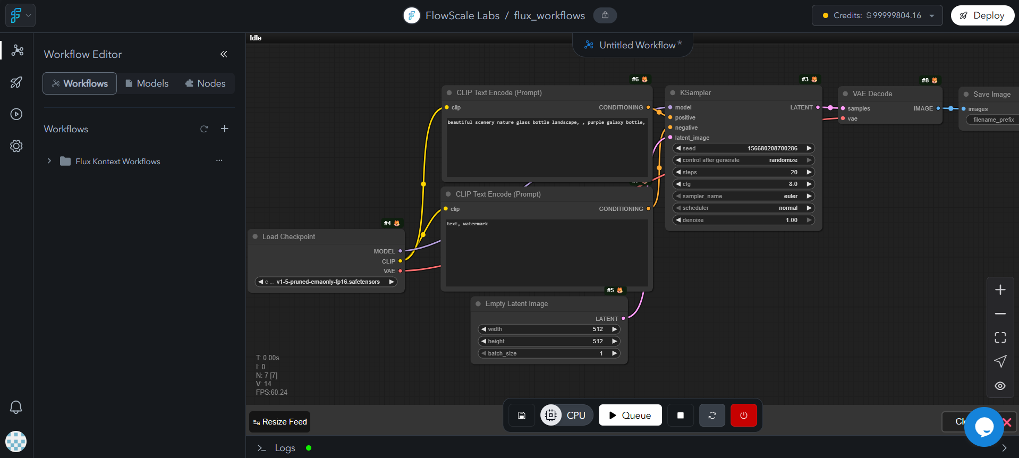
Task: Click the Deploy button
Action: [x=982, y=15]
